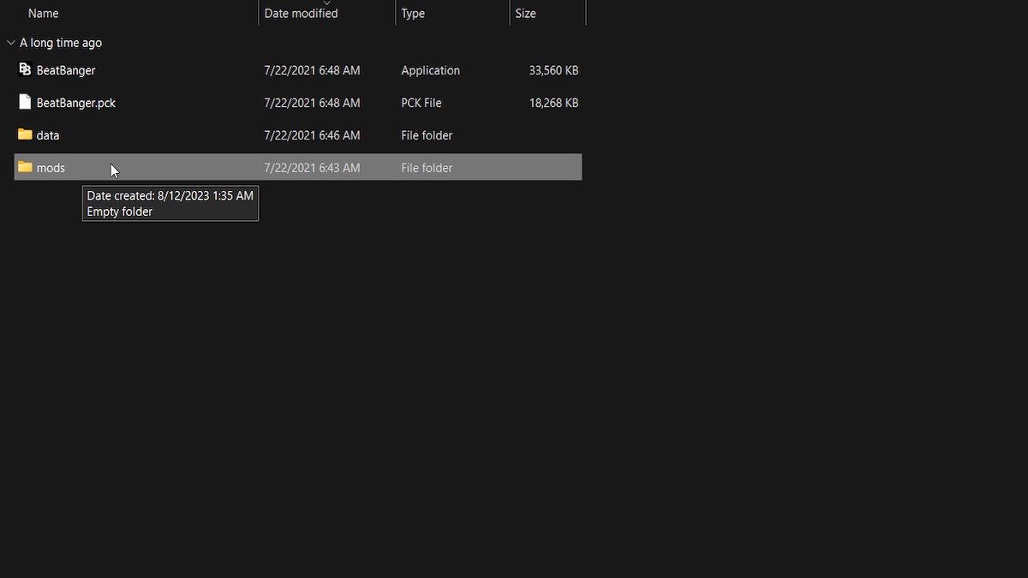Click the BeatBanger.pck file icon
The image size is (1028, 578).
(25, 103)
